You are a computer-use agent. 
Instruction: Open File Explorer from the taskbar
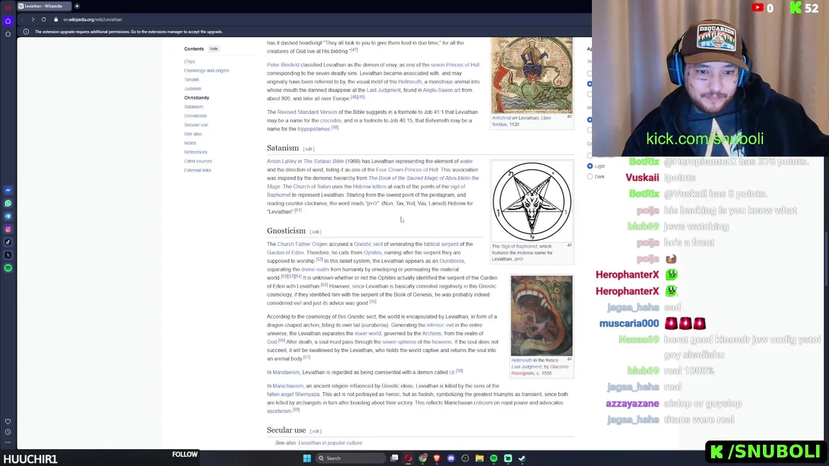point(479,458)
